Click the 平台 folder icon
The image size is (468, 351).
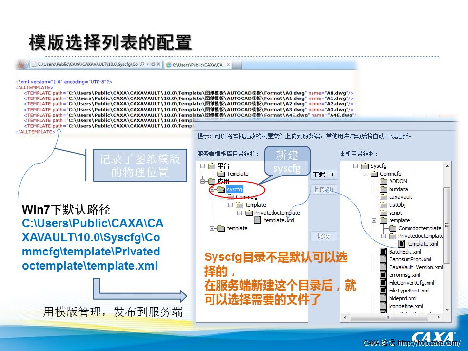(212, 166)
